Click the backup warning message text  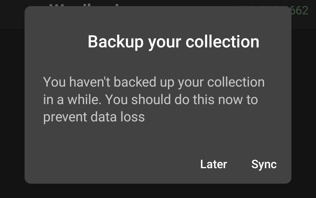(x=154, y=99)
